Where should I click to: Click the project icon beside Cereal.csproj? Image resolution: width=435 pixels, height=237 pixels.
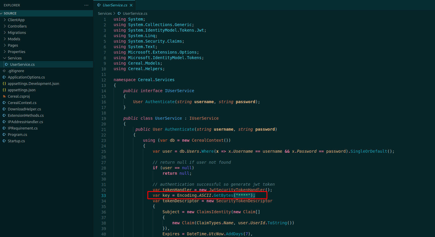[x=4, y=96]
